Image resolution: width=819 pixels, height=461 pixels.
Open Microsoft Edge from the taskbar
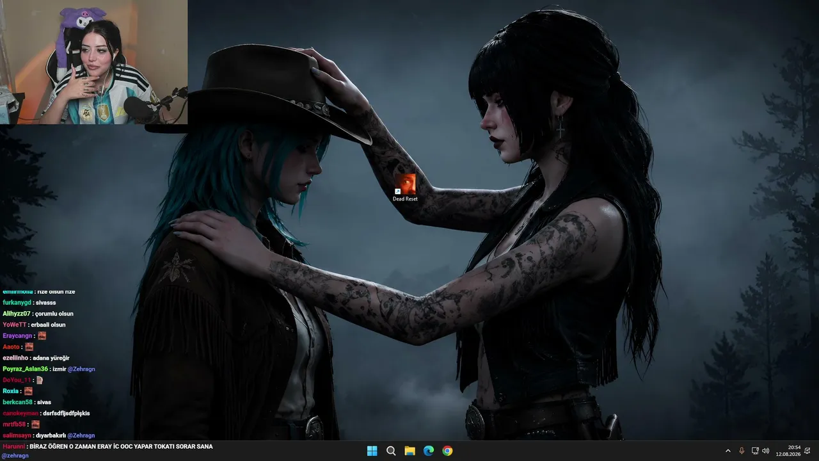pyautogui.click(x=429, y=451)
